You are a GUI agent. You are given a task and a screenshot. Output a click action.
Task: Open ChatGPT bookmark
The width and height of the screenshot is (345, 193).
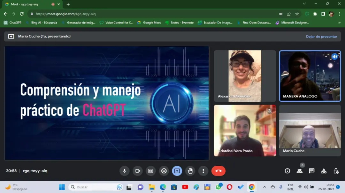pos(12,23)
